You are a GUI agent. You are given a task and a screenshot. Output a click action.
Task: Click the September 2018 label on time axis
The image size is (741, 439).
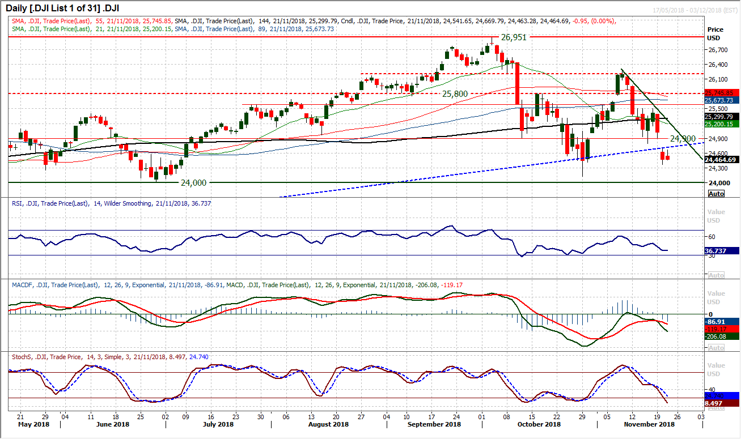click(x=435, y=424)
